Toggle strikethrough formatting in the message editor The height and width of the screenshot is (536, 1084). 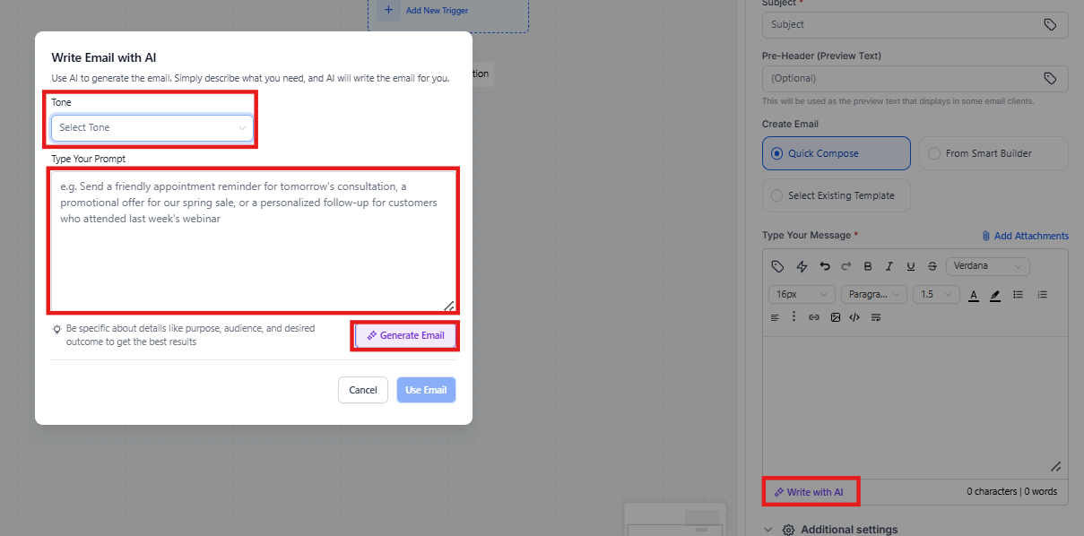pos(932,266)
